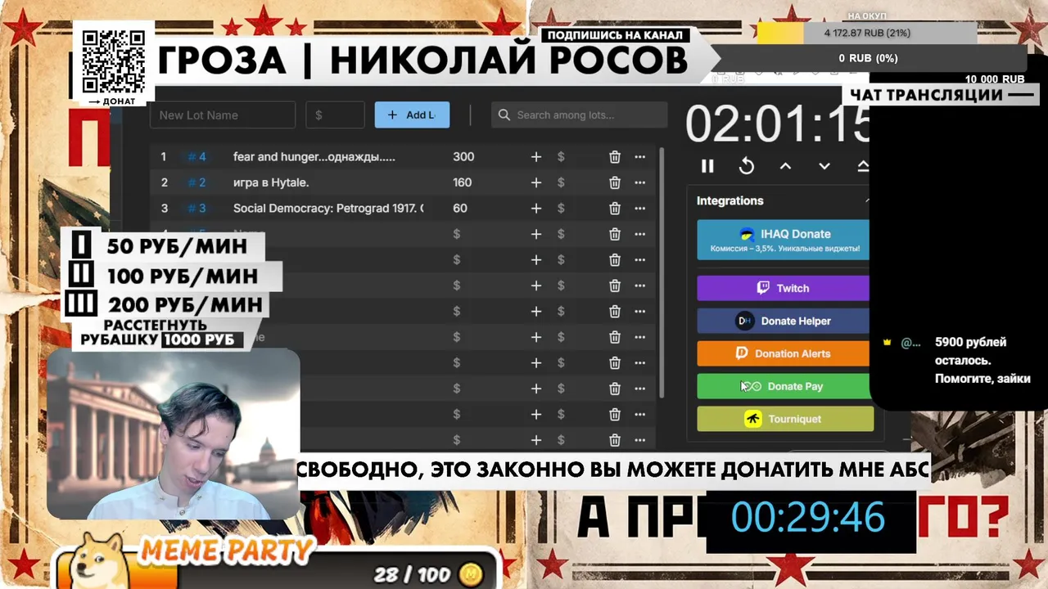Click lot ID #2
The height and width of the screenshot is (589, 1048).
click(196, 182)
